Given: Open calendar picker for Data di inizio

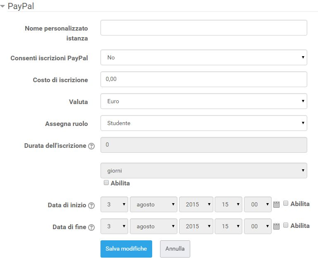Looking at the screenshot, I should pos(276,204).
